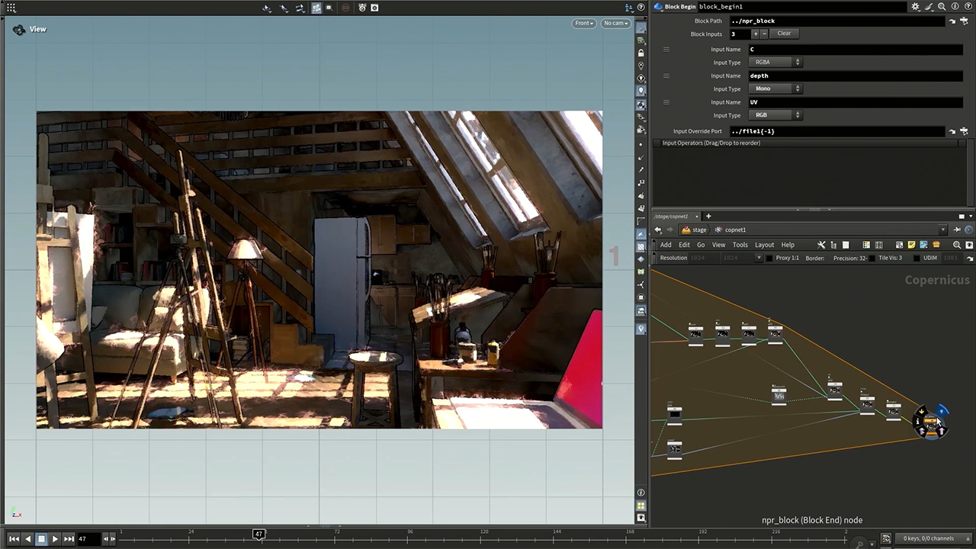Open the No cam camera dropdown

pos(615,23)
